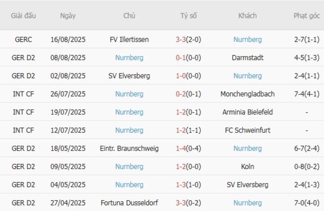Image resolution: width=324 pixels, height=211 pixels.
Task: Click the Monchengladbach team name
Action: [x=247, y=94]
